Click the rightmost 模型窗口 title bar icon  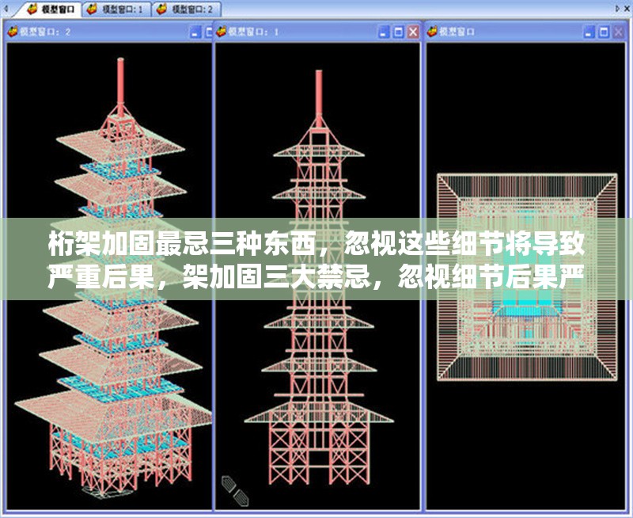433,32
